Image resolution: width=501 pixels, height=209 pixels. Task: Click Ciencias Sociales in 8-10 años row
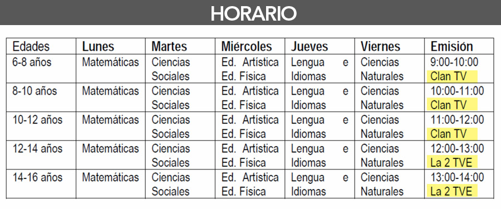click(171, 98)
